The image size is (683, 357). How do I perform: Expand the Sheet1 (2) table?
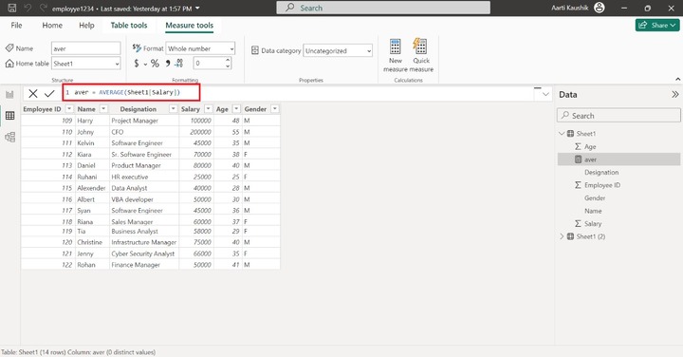(562, 236)
